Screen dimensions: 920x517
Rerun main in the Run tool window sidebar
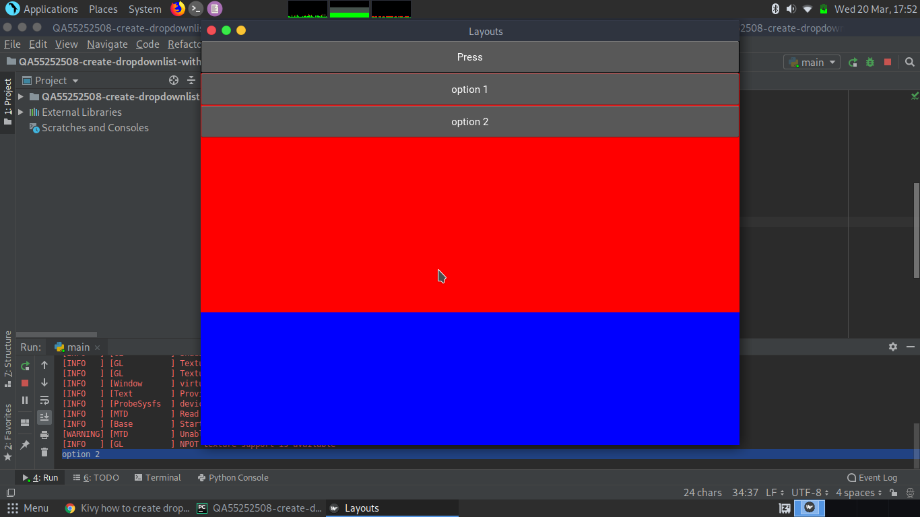[25, 366]
